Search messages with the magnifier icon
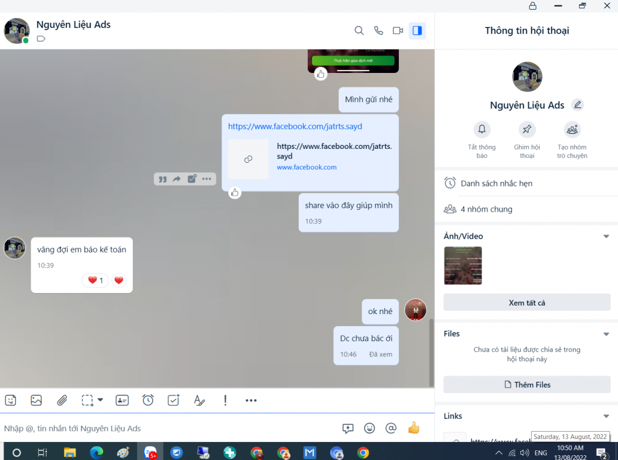Screen dimensions: 618x460 click(x=359, y=31)
